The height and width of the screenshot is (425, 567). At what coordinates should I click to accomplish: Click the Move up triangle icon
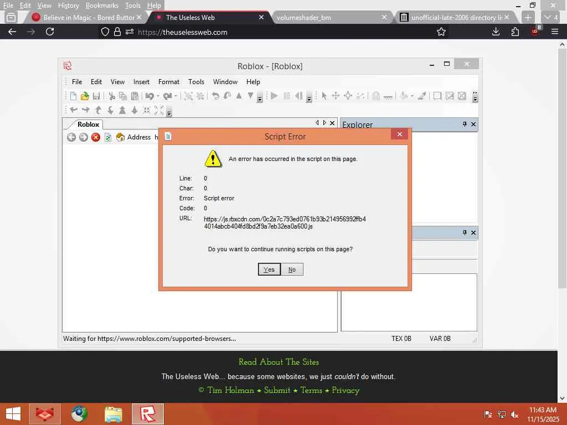tap(239, 96)
